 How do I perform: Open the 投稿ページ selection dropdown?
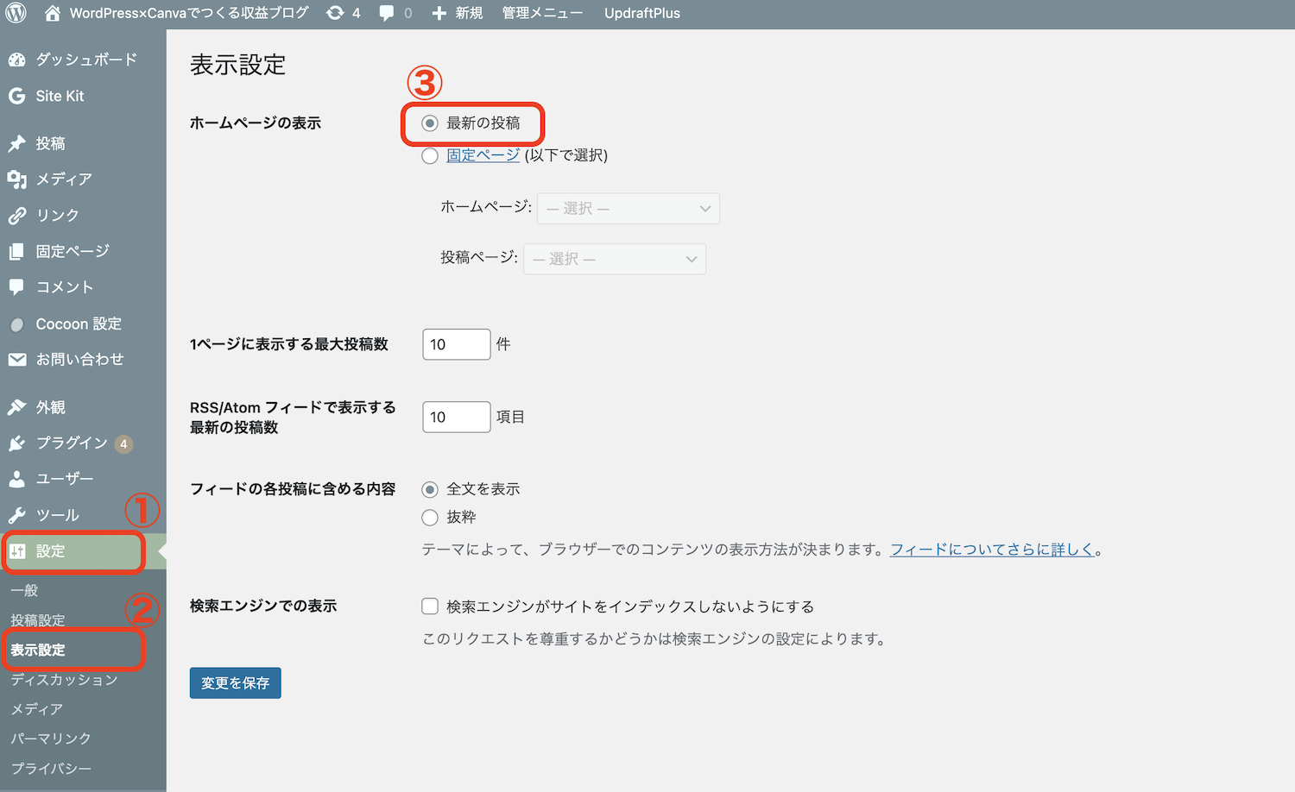point(615,259)
